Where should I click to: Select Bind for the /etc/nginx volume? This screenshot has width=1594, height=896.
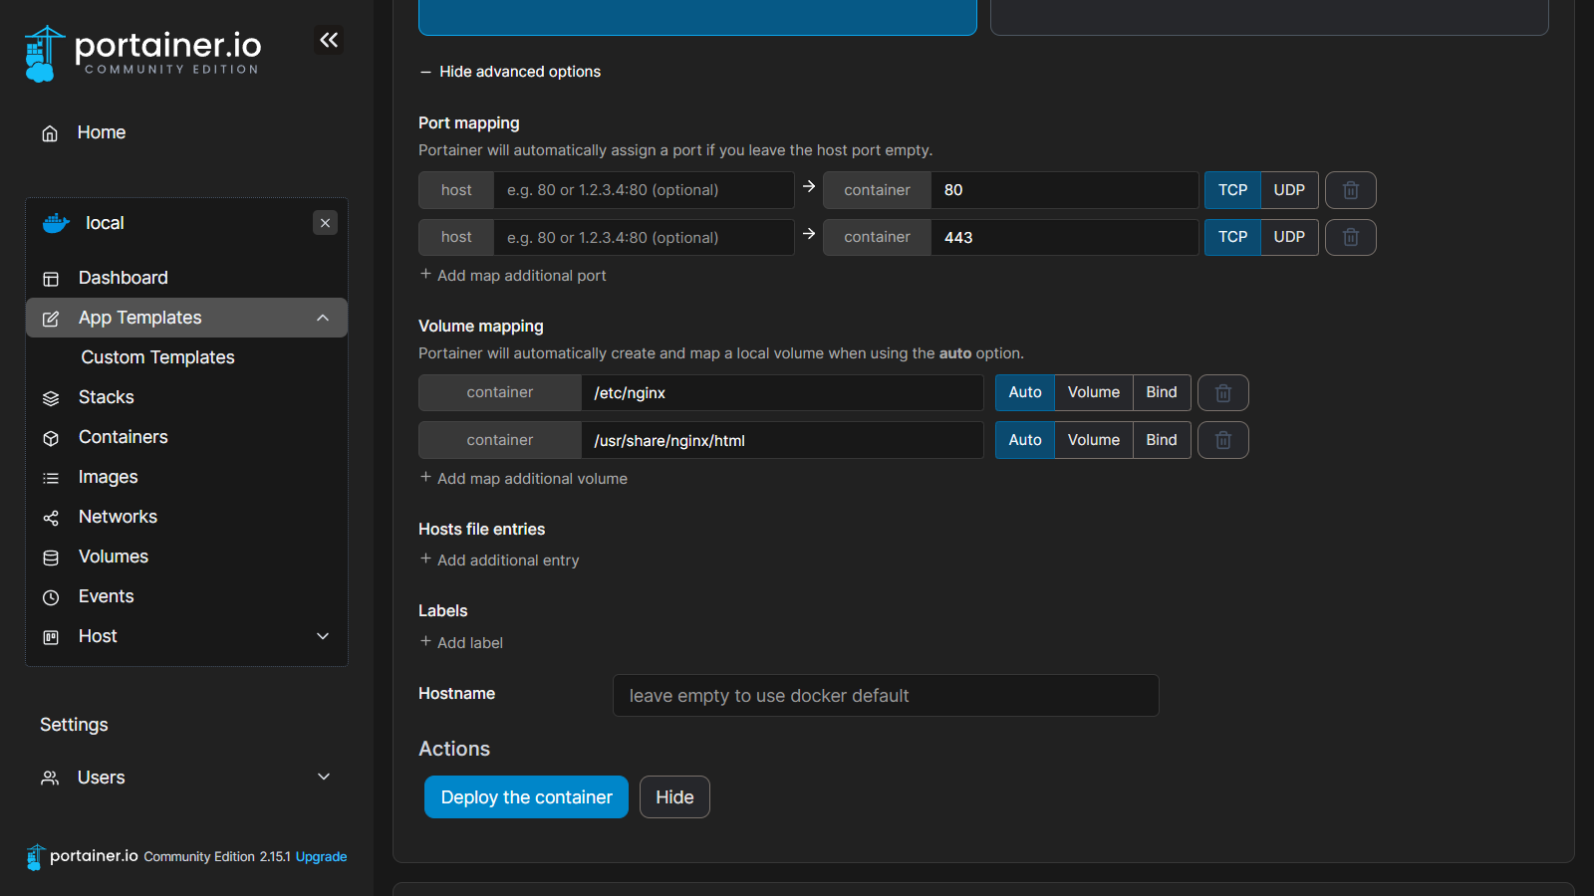tap(1161, 392)
